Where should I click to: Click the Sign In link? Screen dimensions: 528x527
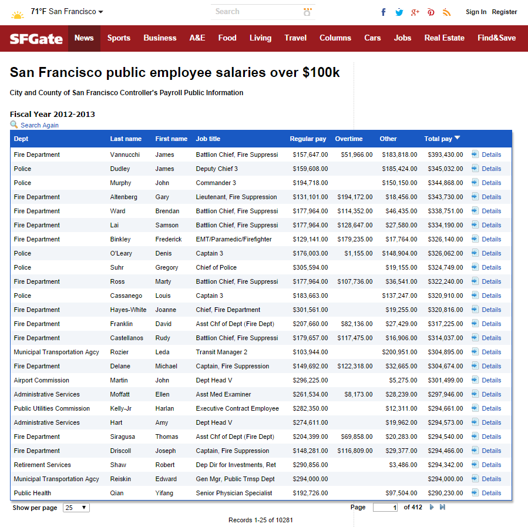[x=476, y=12]
